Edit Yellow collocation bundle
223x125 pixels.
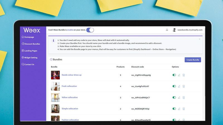click(179, 97)
